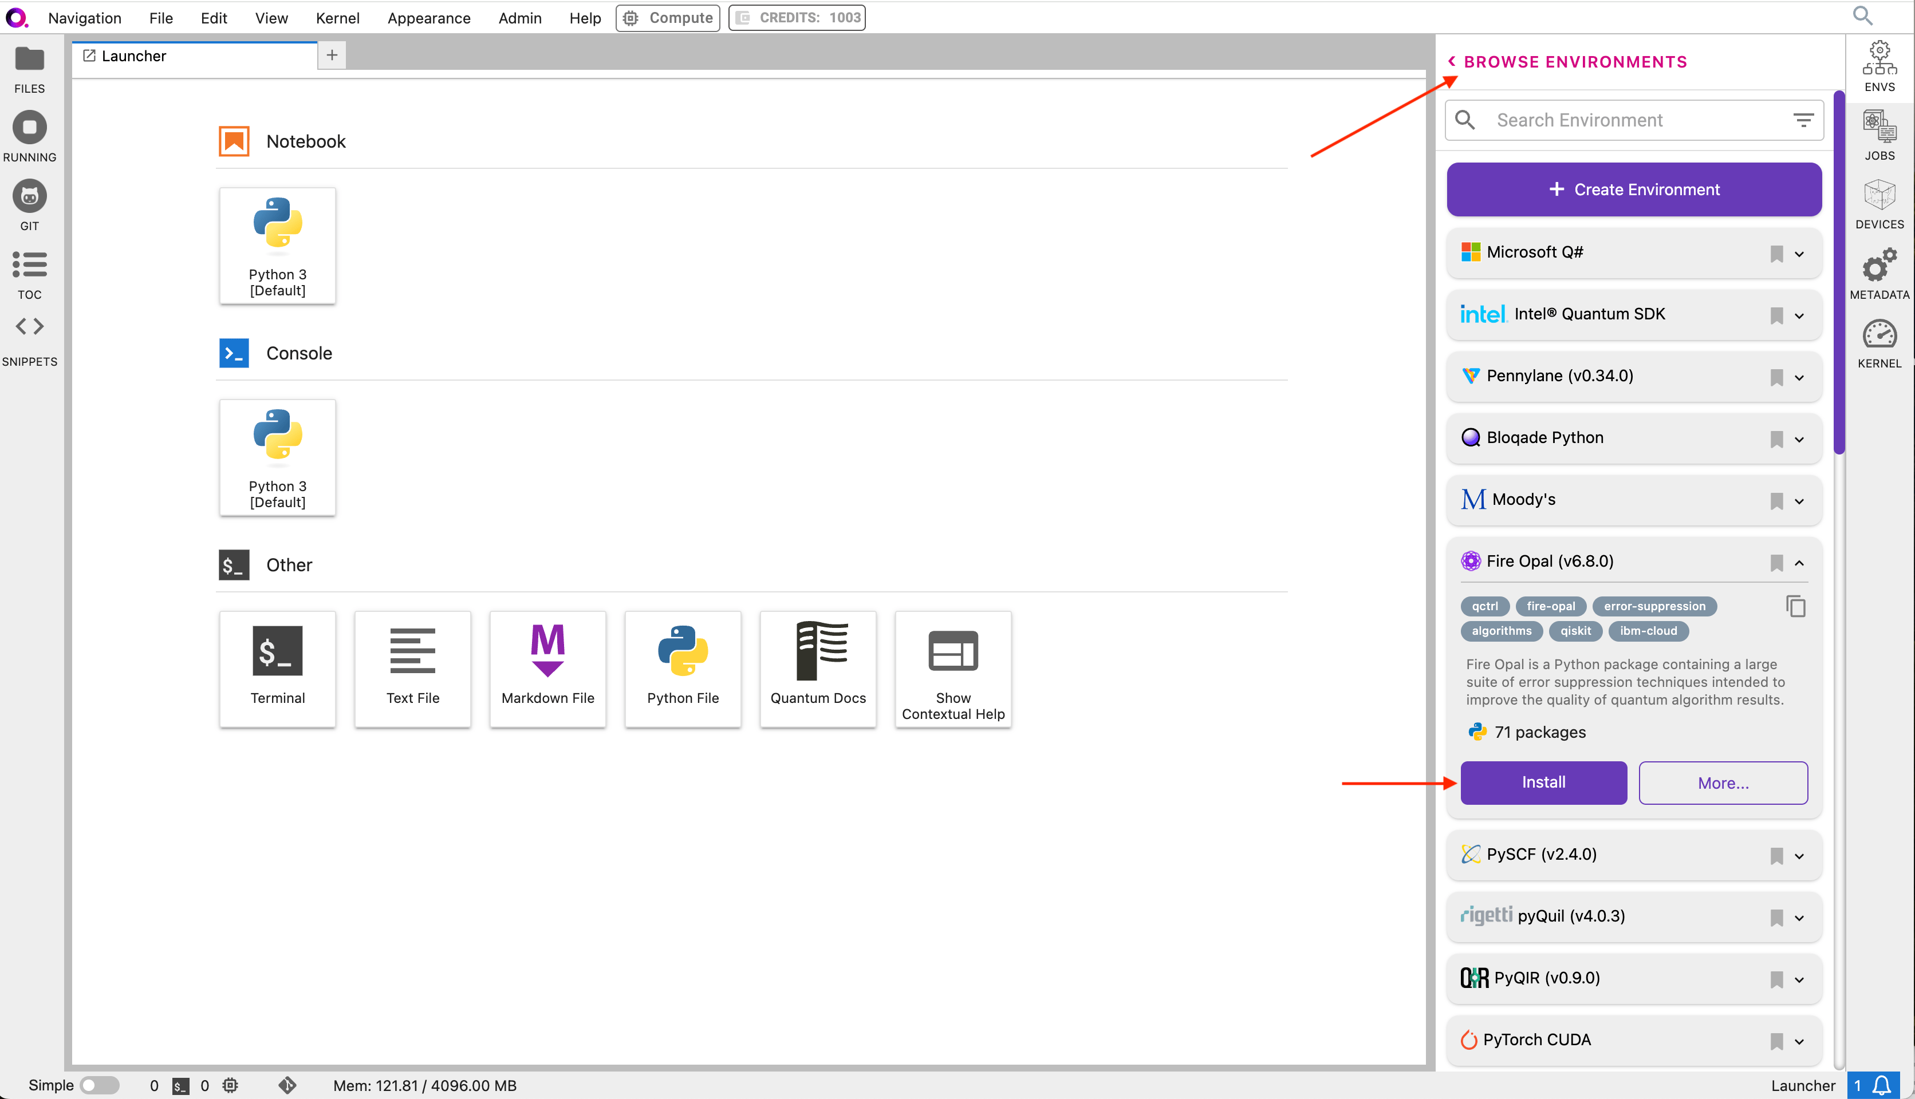Show the TOC table of contents panel
The height and width of the screenshot is (1099, 1915).
[29, 275]
